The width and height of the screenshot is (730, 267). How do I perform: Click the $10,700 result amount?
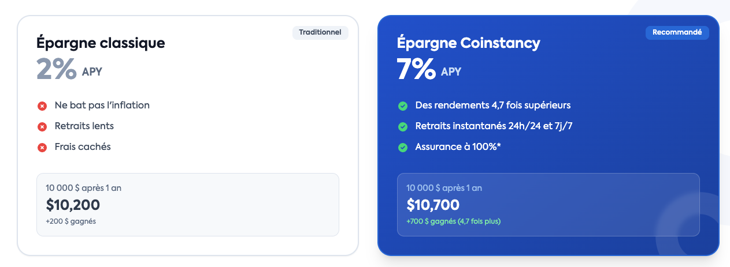(433, 205)
